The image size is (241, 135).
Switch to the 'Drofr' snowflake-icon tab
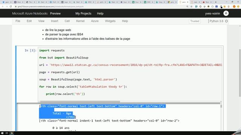[54, 2]
